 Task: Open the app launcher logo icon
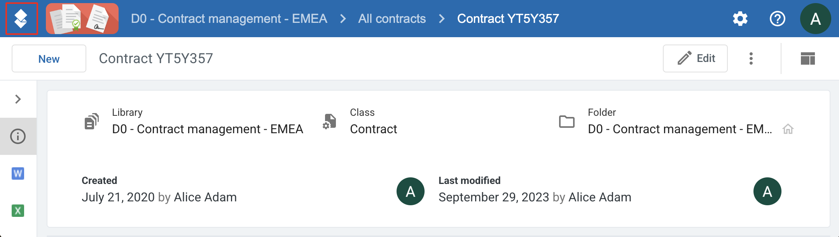(x=21, y=19)
